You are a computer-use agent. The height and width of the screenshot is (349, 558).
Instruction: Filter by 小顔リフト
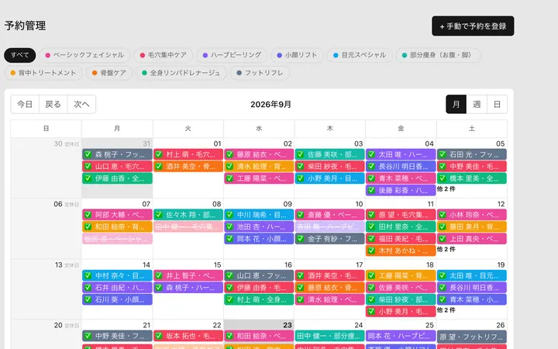point(297,55)
